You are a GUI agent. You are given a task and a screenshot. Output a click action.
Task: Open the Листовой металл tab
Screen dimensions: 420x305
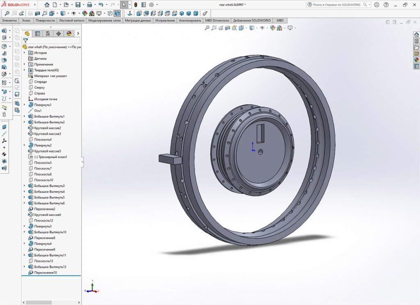point(71,21)
